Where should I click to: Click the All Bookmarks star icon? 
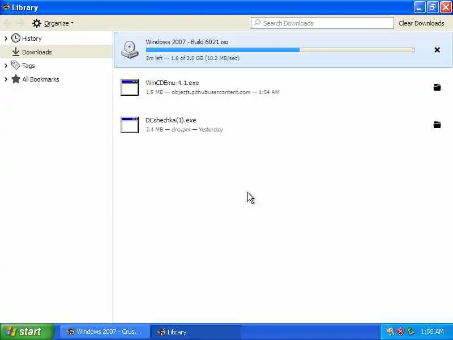pos(16,79)
